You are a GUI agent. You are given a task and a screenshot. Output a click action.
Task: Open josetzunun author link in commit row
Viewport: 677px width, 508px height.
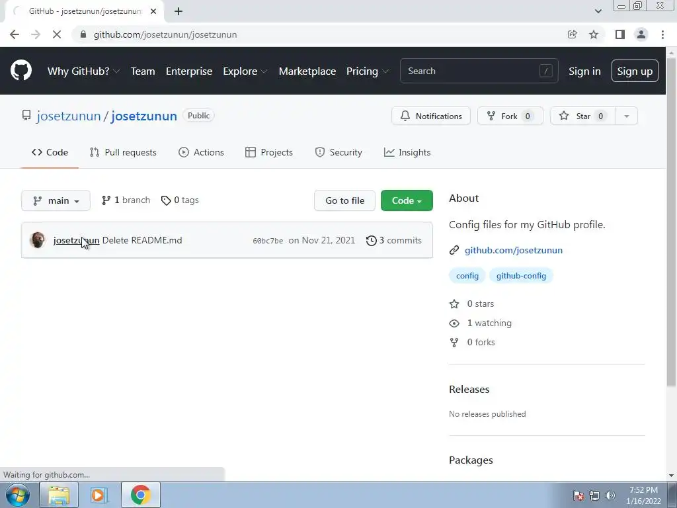77,240
